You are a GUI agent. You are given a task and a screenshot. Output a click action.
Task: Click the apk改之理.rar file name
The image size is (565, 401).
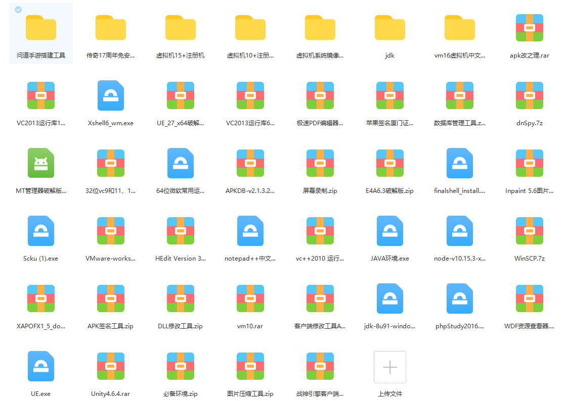click(529, 56)
